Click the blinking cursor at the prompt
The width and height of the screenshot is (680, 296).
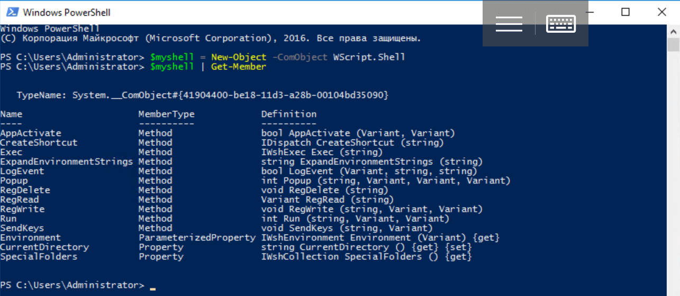pyautogui.click(x=153, y=289)
